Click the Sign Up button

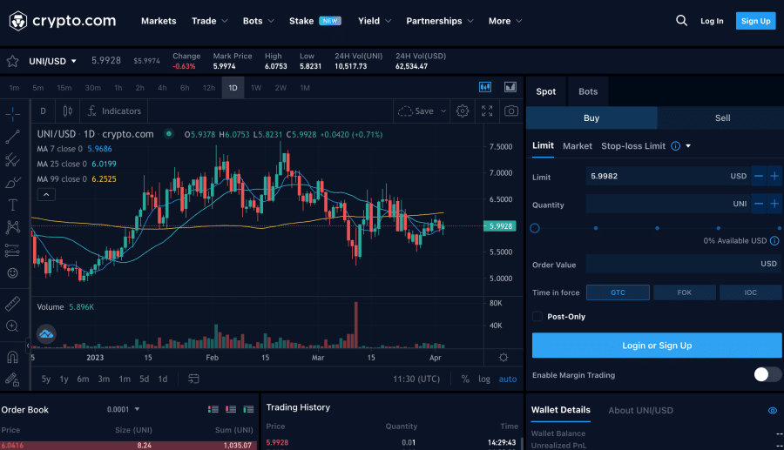click(x=755, y=21)
